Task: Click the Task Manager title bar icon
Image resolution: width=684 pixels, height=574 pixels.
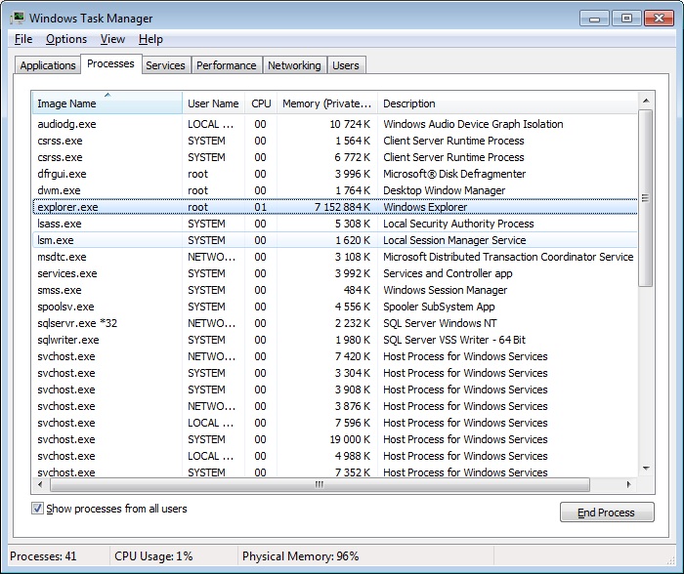Action: pos(18,18)
